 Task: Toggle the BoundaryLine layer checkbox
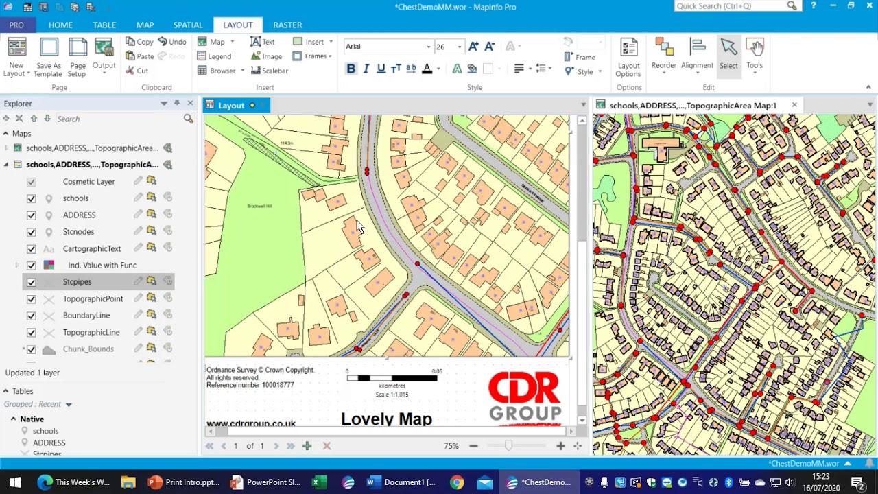31,316
